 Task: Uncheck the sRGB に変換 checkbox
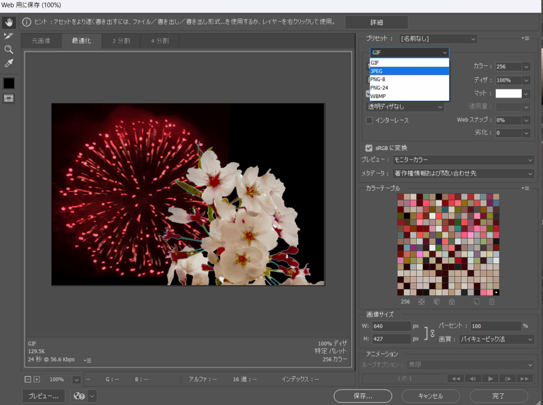[369, 148]
